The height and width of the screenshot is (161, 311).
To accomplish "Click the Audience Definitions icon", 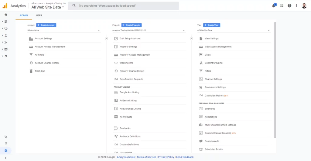I will (116, 136).
